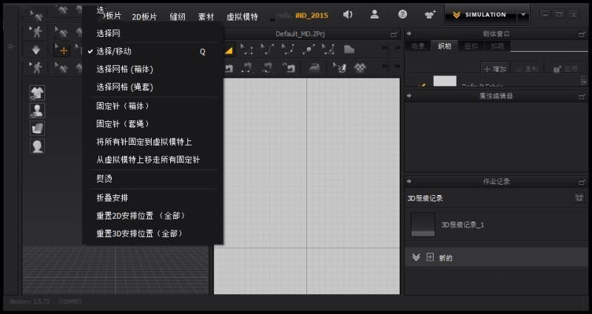592x314 pixels.
Task: Click the add garment shirt icon
Action: click(430, 14)
